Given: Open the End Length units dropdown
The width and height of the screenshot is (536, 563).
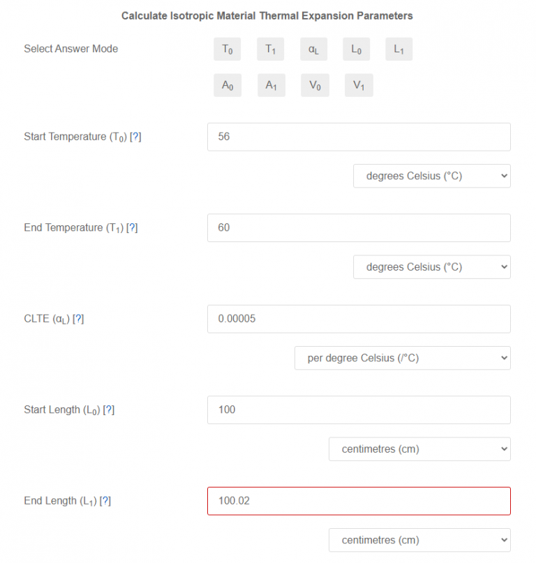Looking at the screenshot, I should click(419, 539).
